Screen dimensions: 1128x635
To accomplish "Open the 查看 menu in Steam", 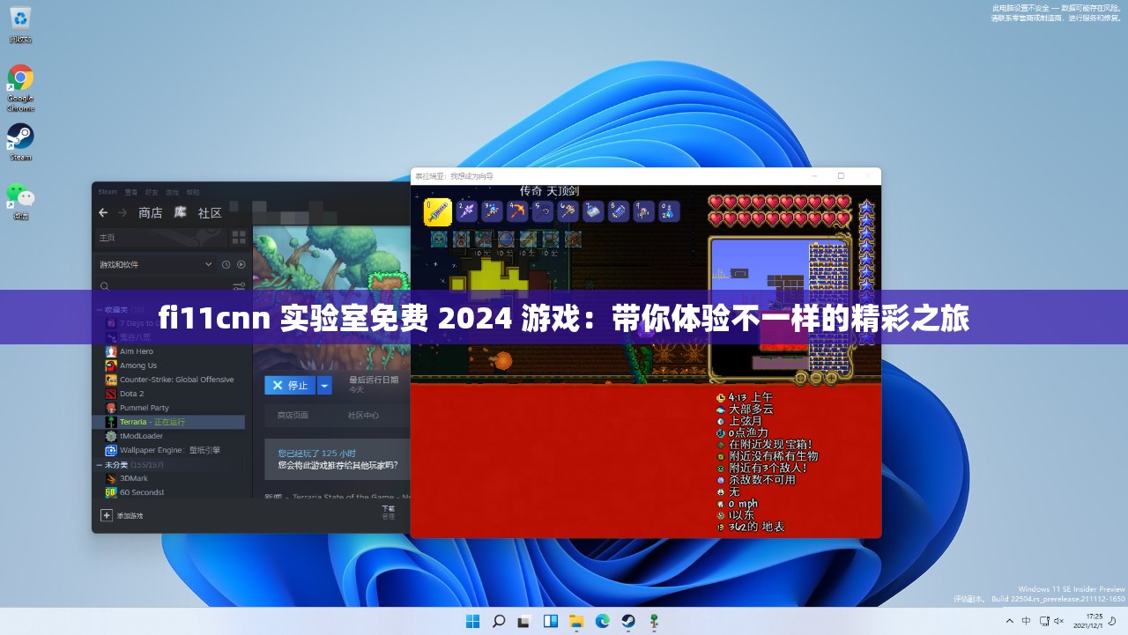I will click(131, 191).
